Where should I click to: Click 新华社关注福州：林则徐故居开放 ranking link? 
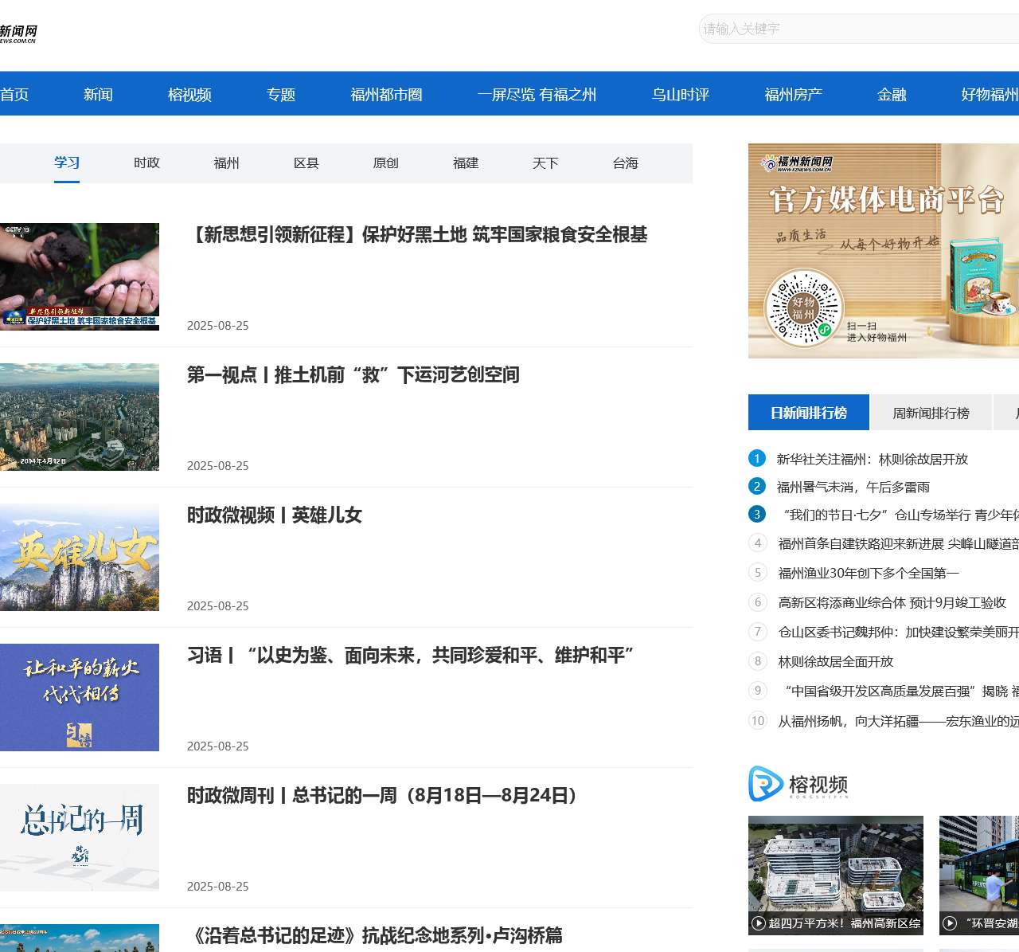click(x=870, y=459)
